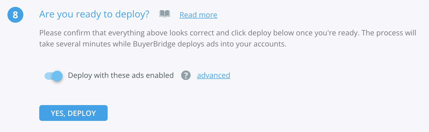Click the underlined advanced link
Viewport: 429px width, 132px height.
(x=213, y=76)
